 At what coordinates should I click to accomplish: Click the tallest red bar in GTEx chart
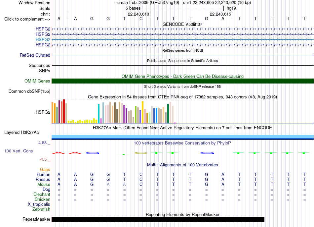[64, 111]
